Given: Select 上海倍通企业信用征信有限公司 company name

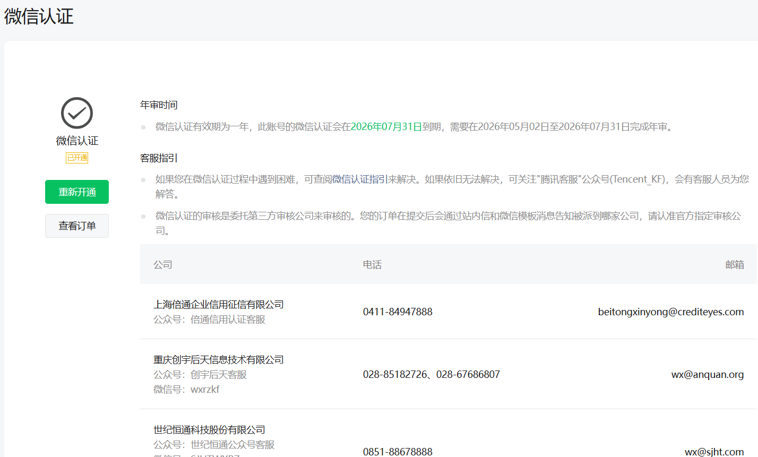Looking at the screenshot, I should pos(219,305).
